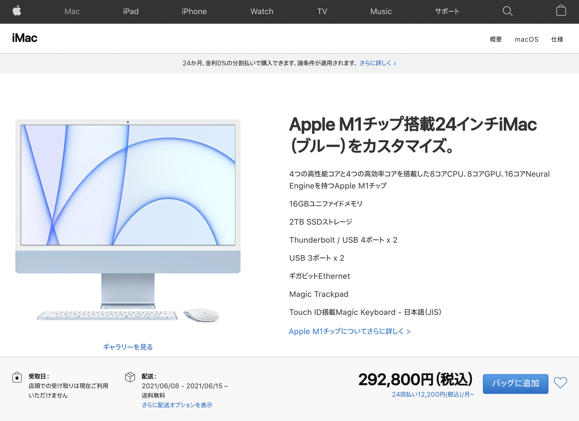Viewport: 579px width, 421px height.
Task: Open the search magnifier icon
Action: (x=507, y=11)
